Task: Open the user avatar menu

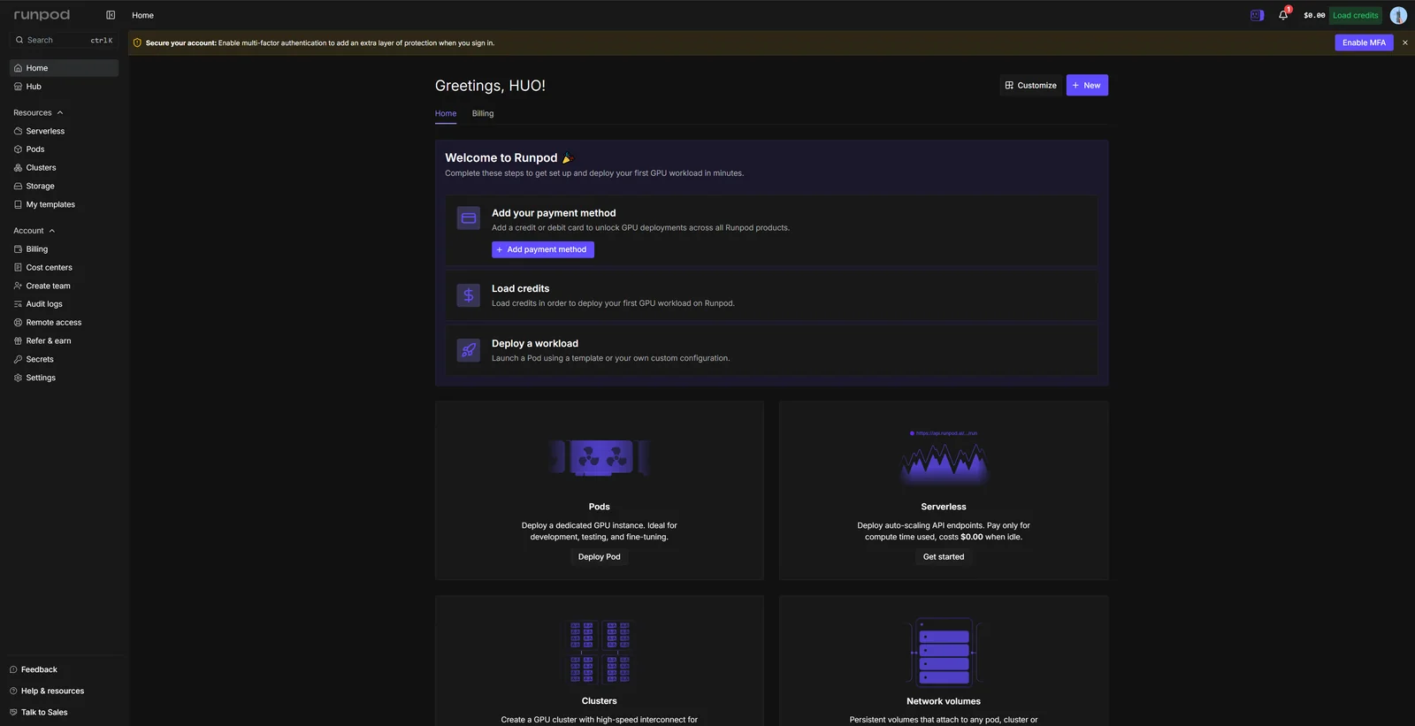Action: tap(1398, 15)
